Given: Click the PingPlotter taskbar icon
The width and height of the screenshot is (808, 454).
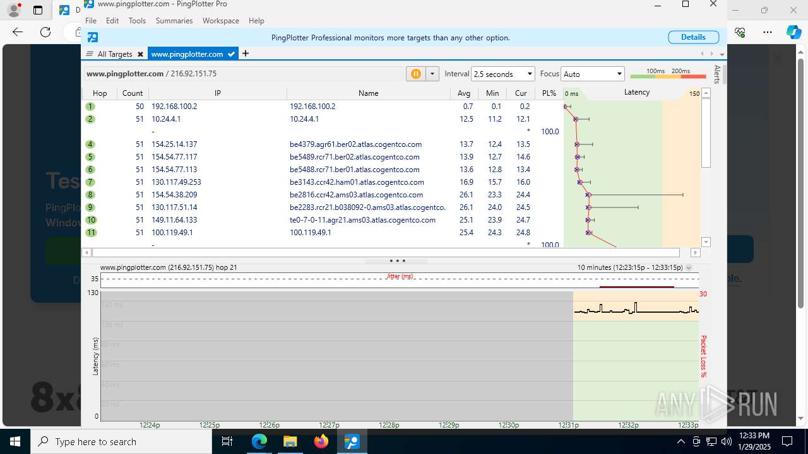Looking at the screenshot, I should pos(352,441).
